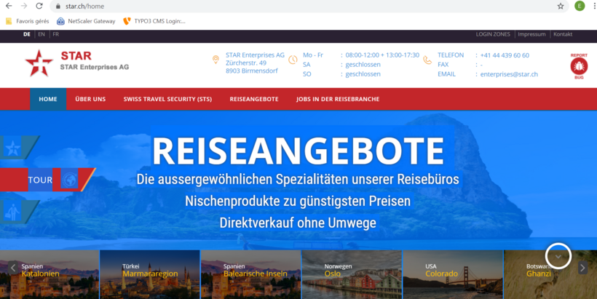Open the Chrome profile avatar
This screenshot has width=597, height=299.
point(580,6)
